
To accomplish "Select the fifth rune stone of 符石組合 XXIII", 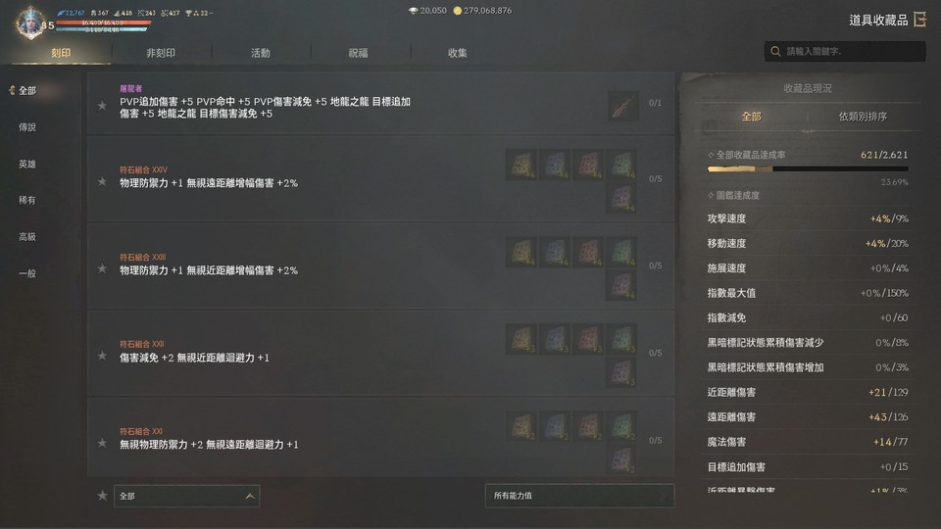I will 621,285.
